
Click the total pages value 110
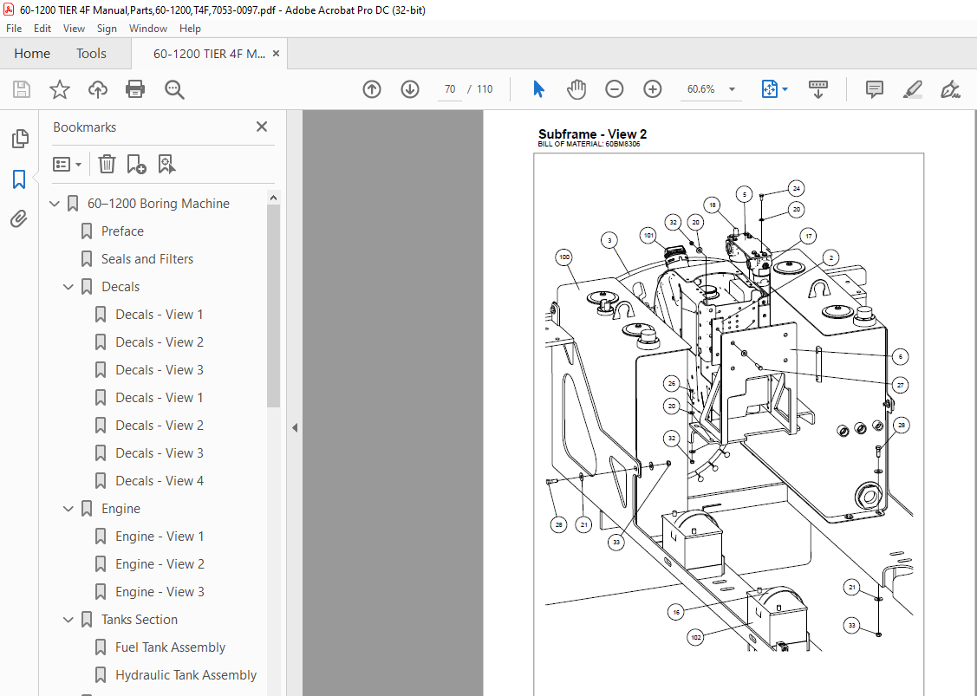point(485,89)
